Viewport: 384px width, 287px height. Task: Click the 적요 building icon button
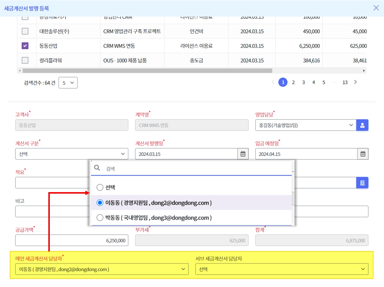click(x=362, y=183)
